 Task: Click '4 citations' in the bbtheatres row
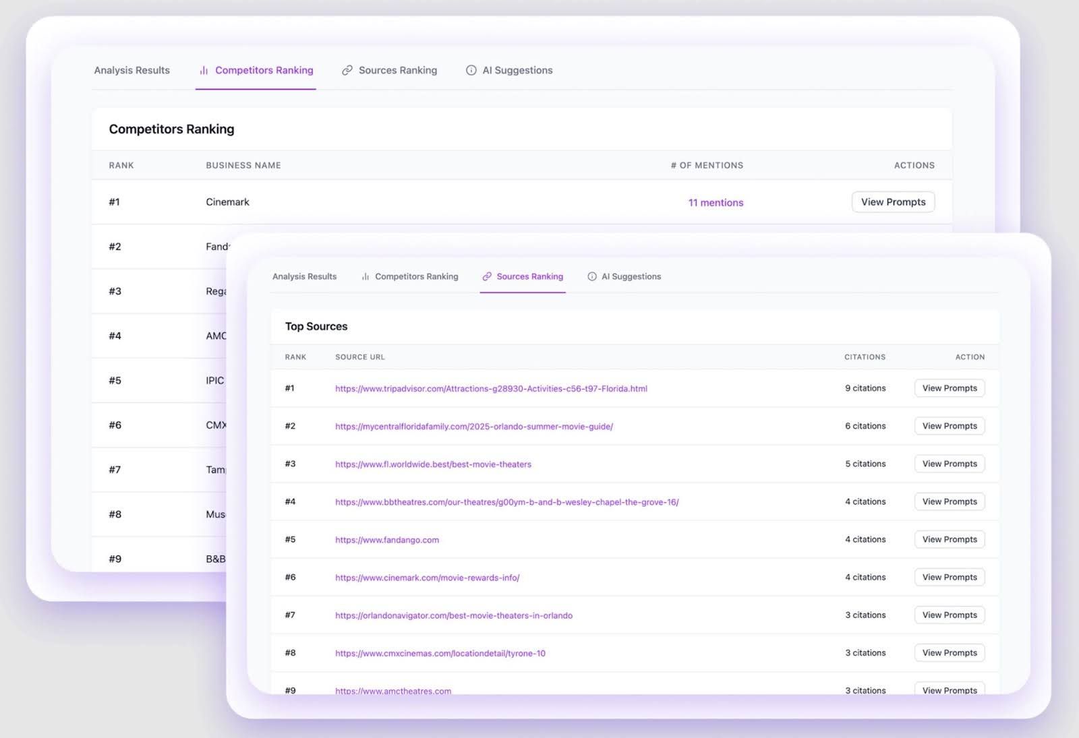866,501
